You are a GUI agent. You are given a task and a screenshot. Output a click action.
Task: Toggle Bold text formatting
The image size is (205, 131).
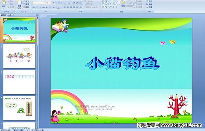[34, 7]
